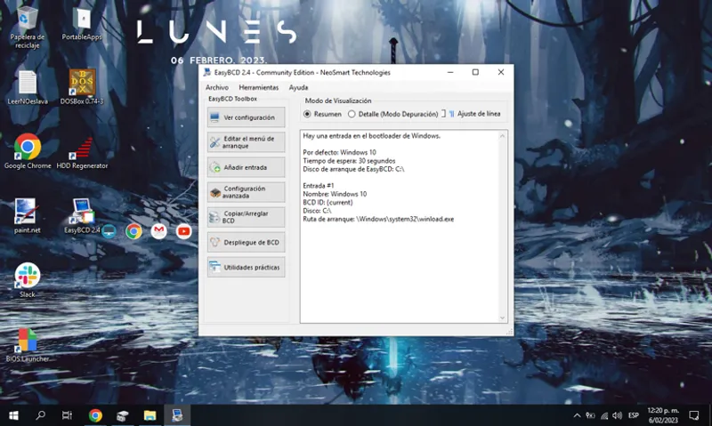712x426 pixels.
Task: Open the Añadir entrada panel
Action: (247, 167)
